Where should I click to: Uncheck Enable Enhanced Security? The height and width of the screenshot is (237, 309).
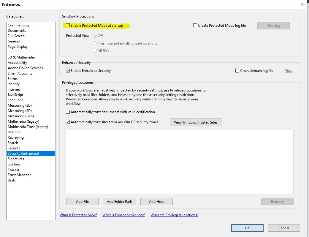[68, 71]
